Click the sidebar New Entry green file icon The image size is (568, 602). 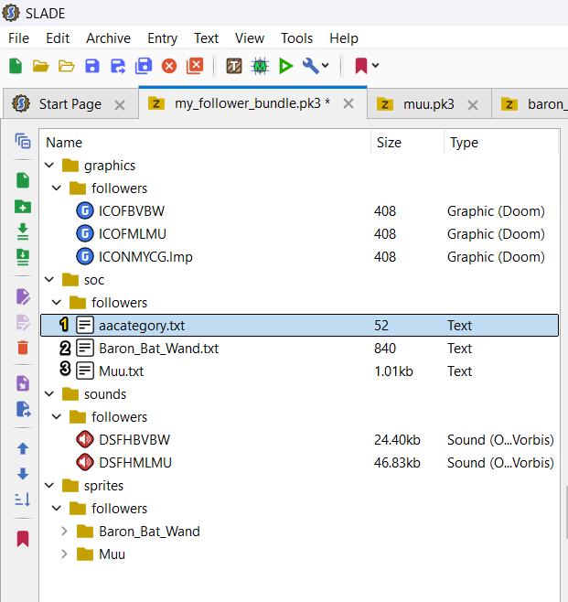coord(23,180)
